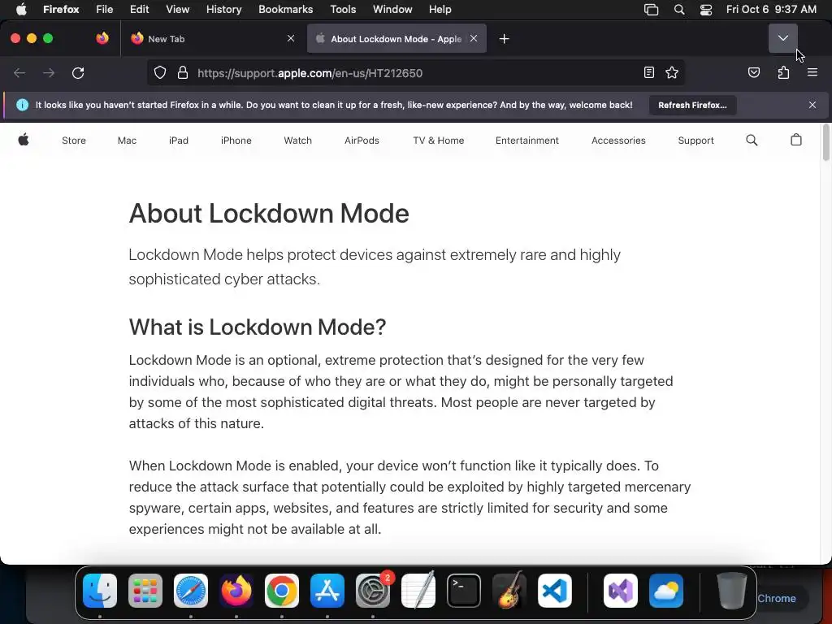Bookmark this page with the star
This screenshot has width=832, height=624.
(672, 72)
